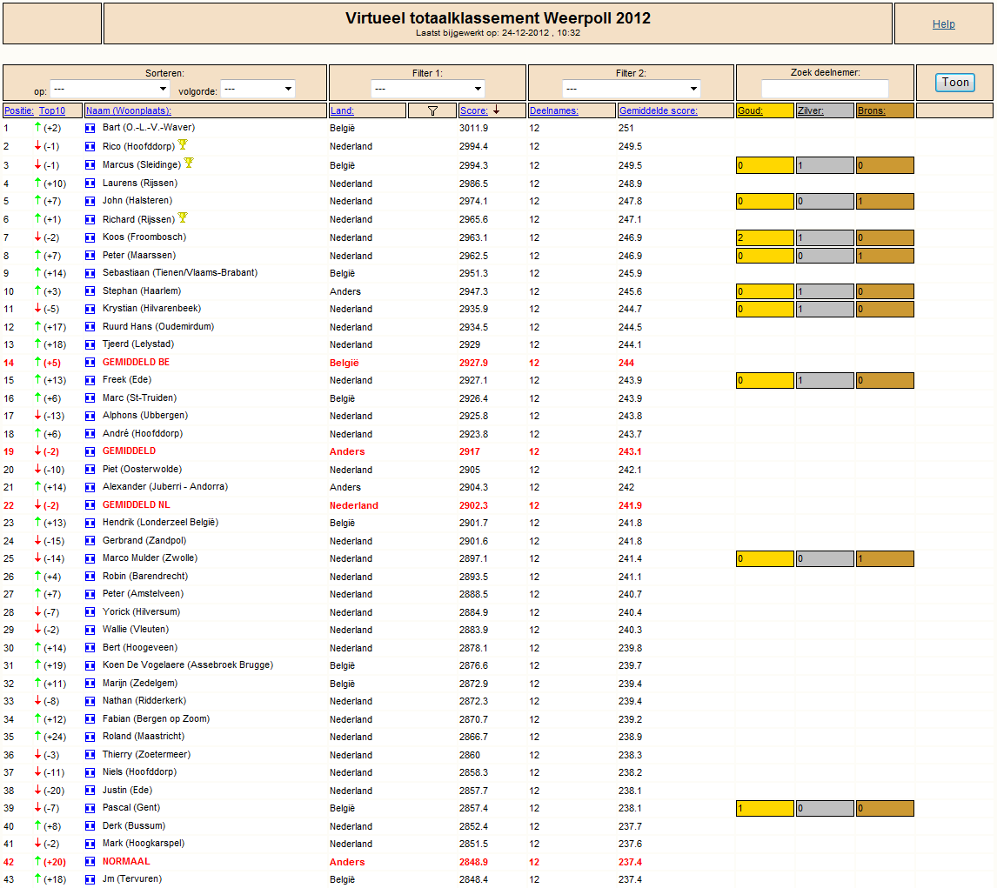Expand the Filter 2 dropdown

pyautogui.click(x=632, y=89)
